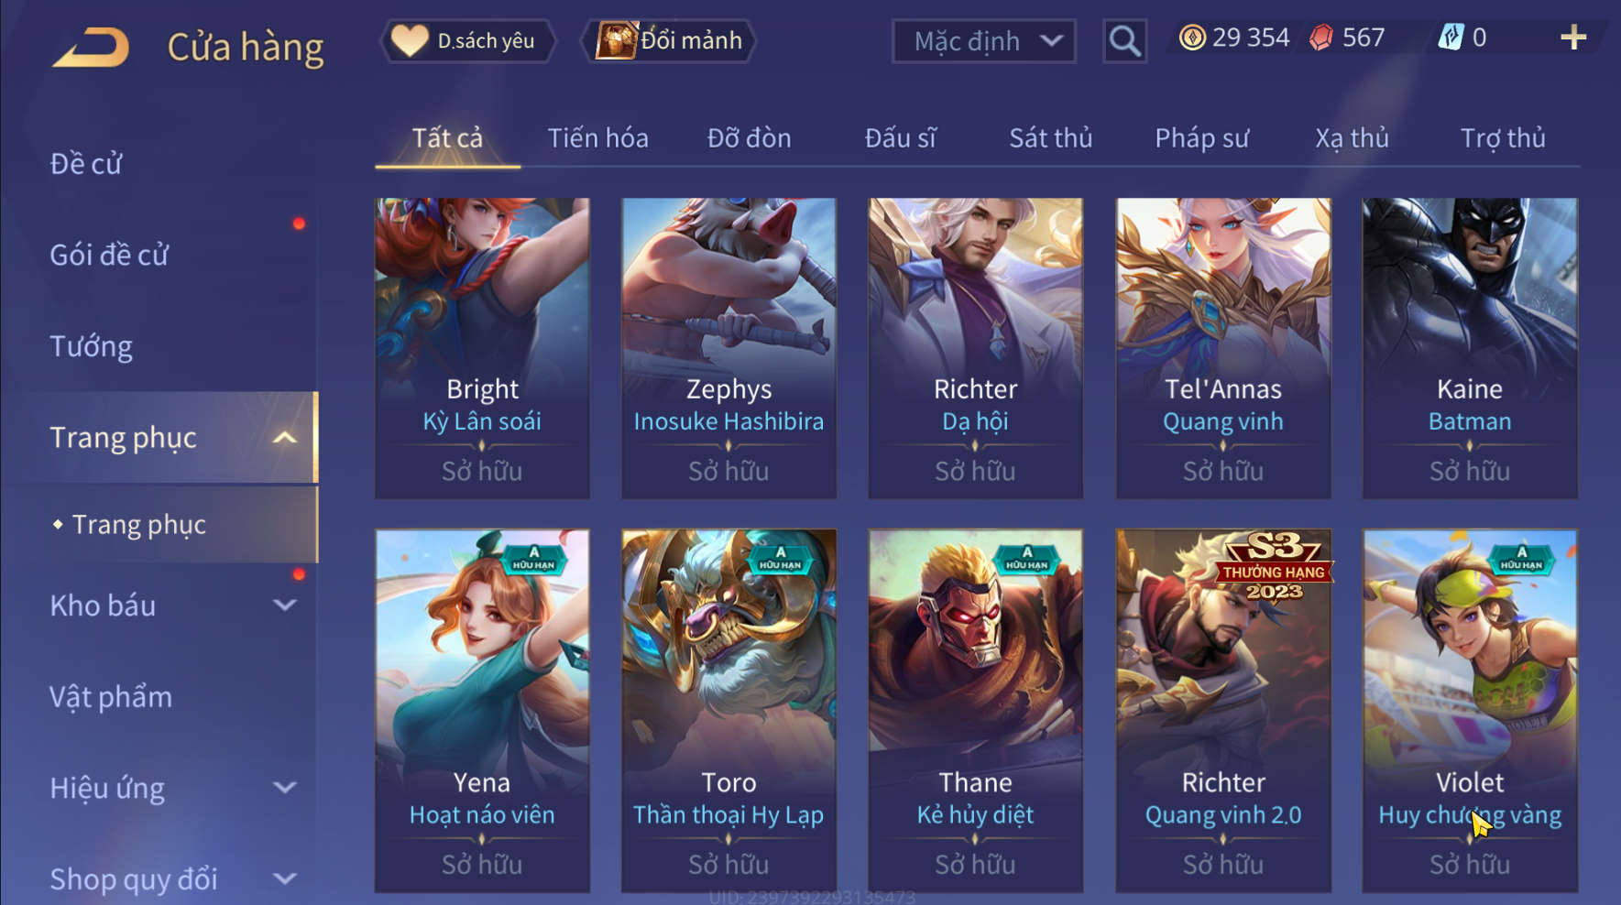The image size is (1621, 905).
Task: Open the D.sách yêu heart wishlist
Action: [x=468, y=41]
